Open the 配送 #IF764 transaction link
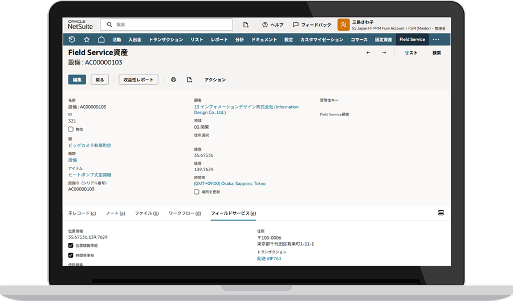Viewport: 513px width, 301px height. click(x=269, y=258)
